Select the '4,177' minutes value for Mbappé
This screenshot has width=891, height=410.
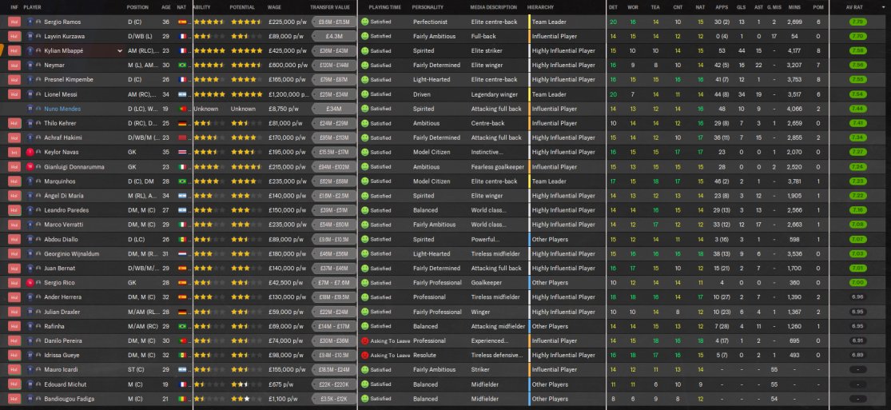pyautogui.click(x=795, y=50)
